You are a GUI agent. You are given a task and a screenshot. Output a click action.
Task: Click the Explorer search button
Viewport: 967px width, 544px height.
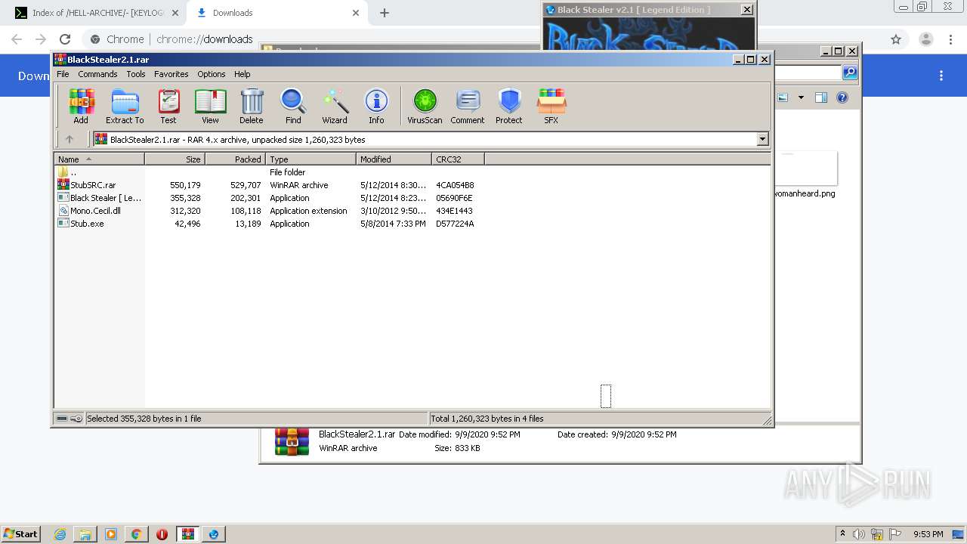pos(850,73)
